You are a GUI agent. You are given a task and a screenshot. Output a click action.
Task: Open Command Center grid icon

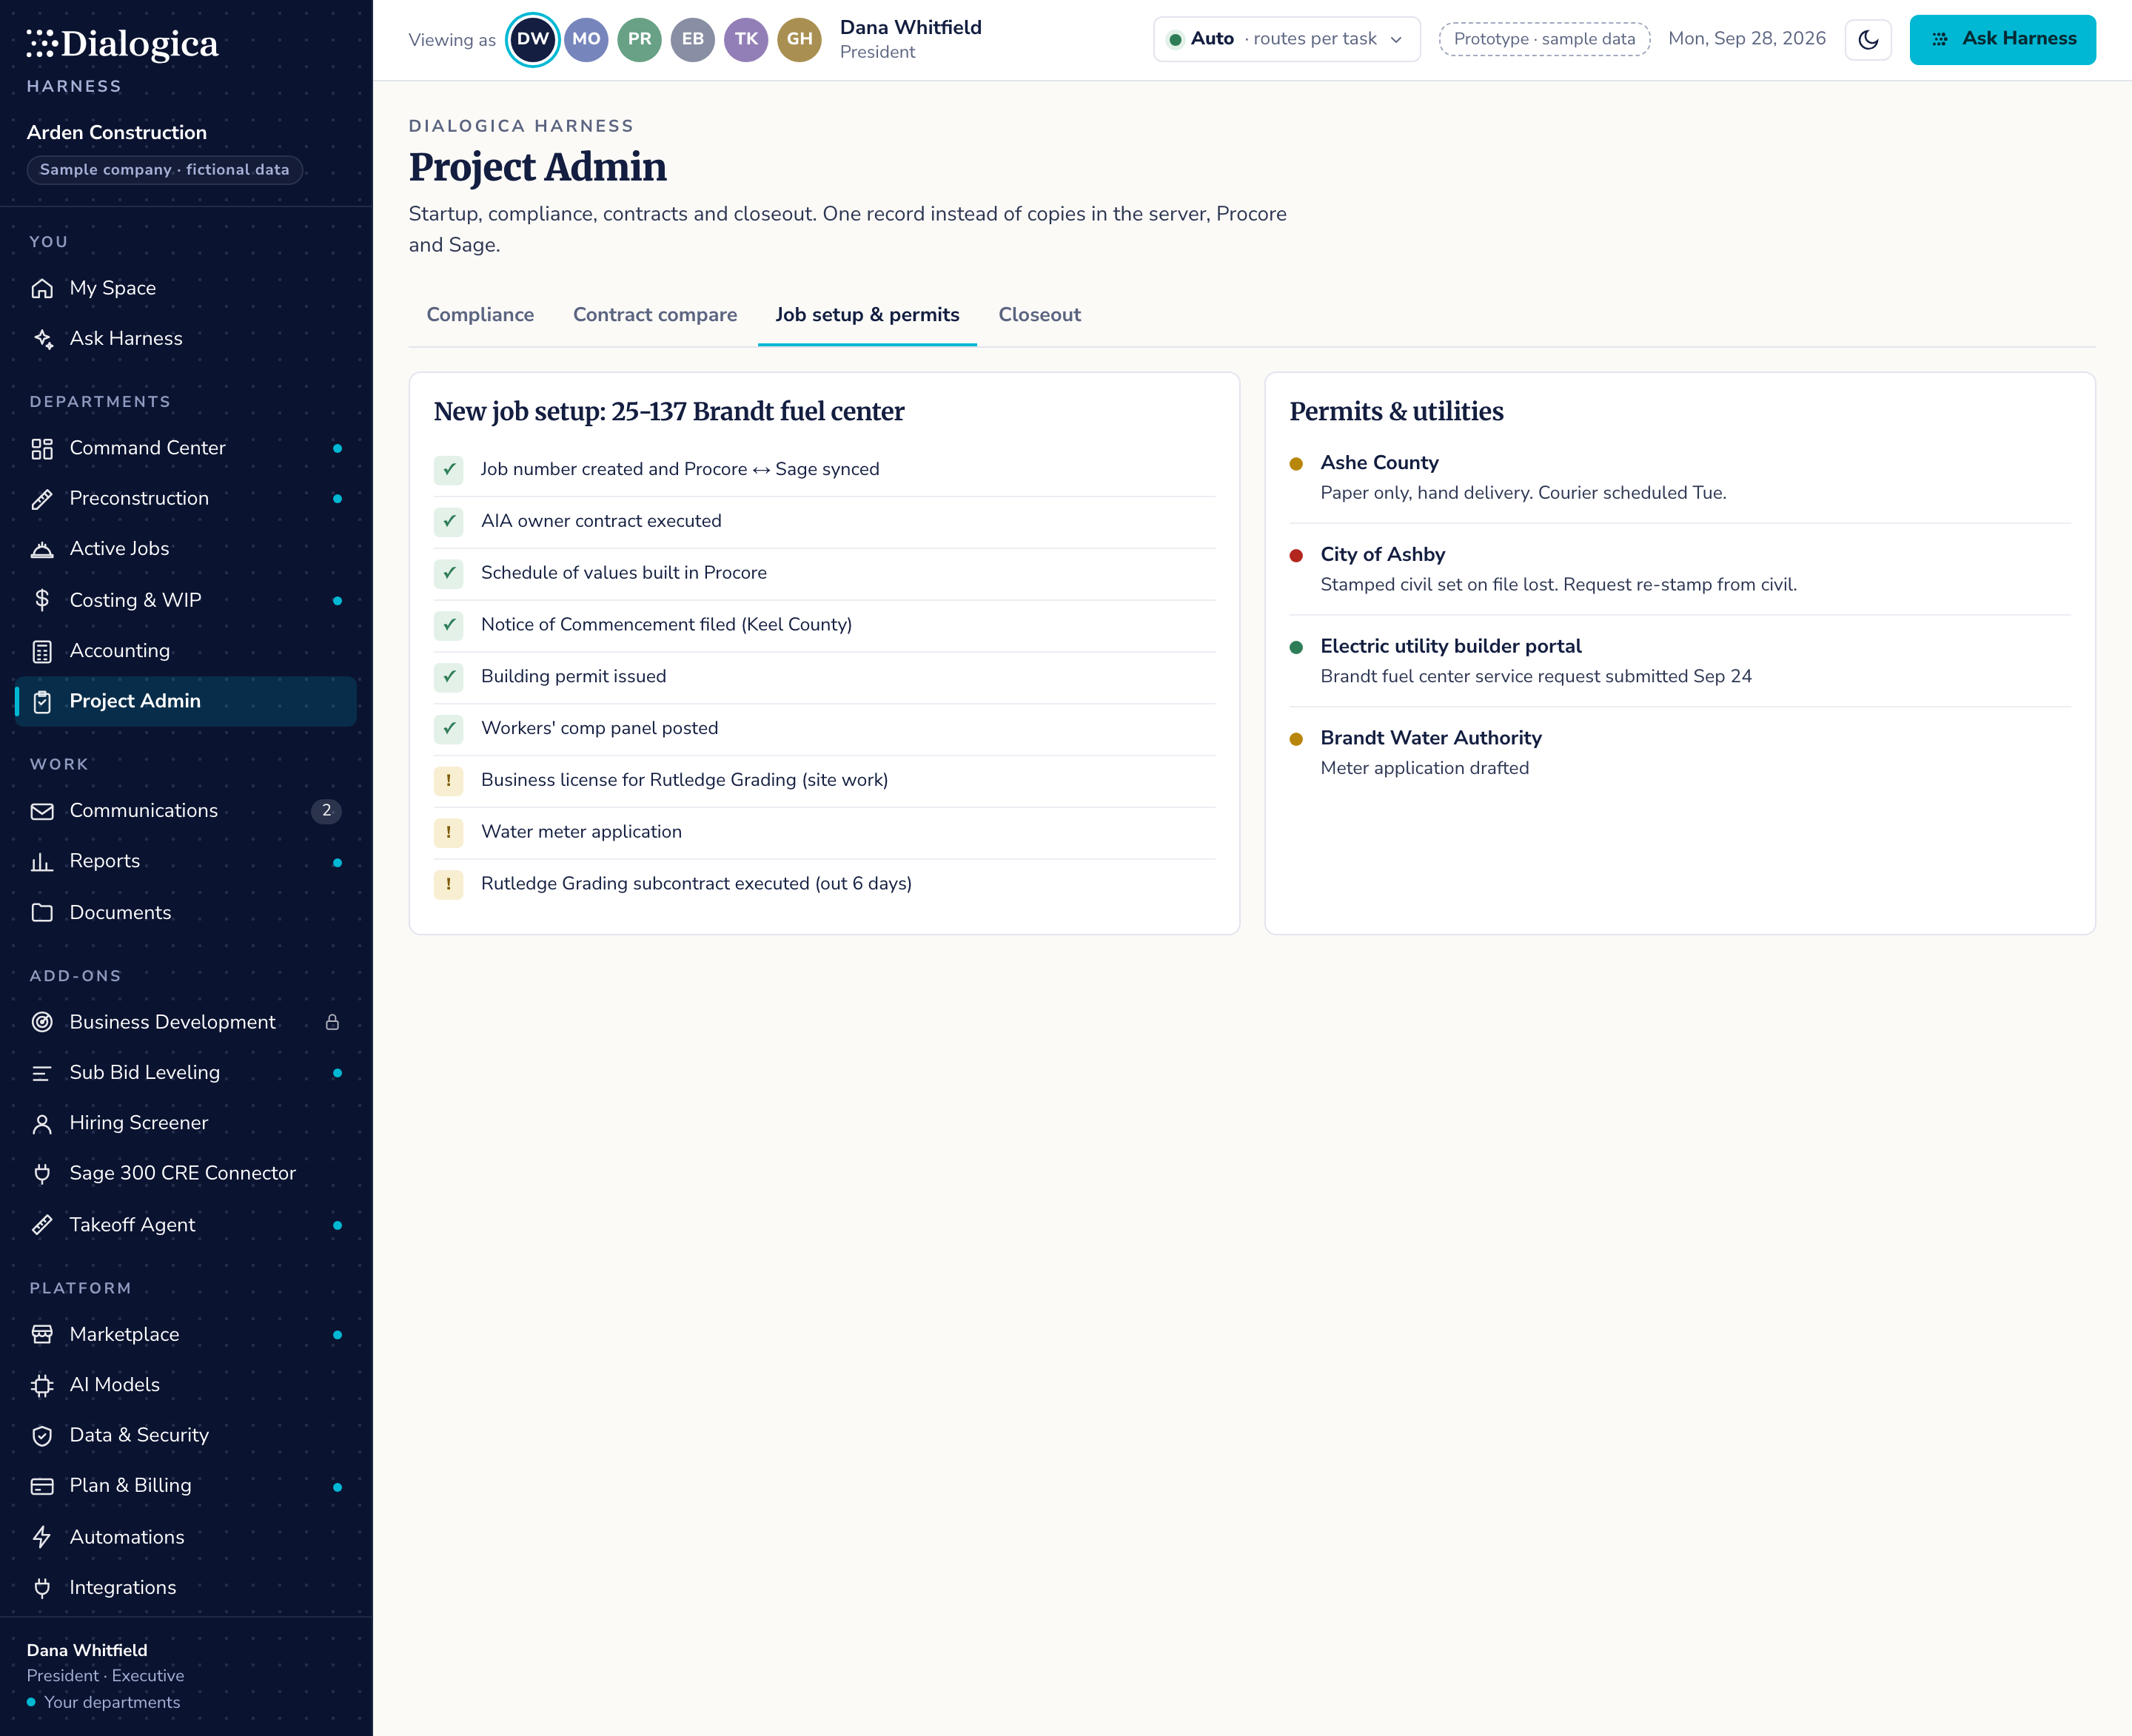coord(42,448)
